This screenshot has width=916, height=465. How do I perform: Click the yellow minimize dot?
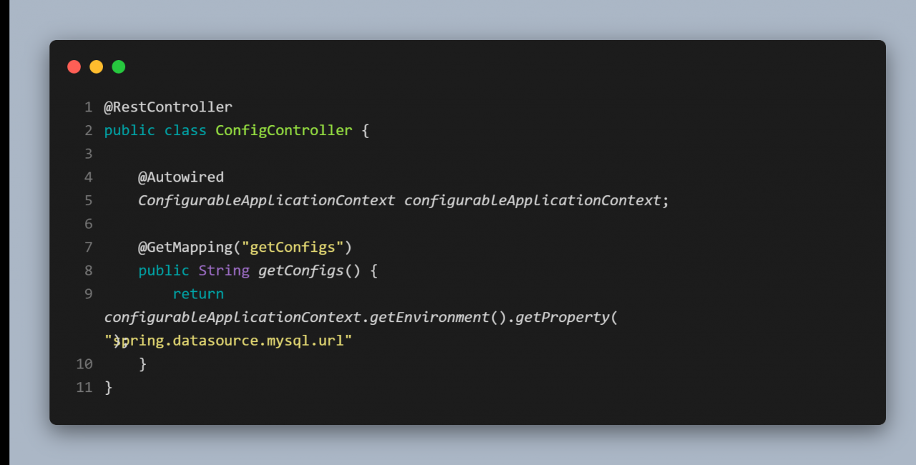pos(97,67)
